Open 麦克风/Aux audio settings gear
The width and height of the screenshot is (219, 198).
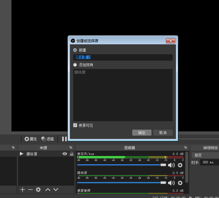click(180, 165)
